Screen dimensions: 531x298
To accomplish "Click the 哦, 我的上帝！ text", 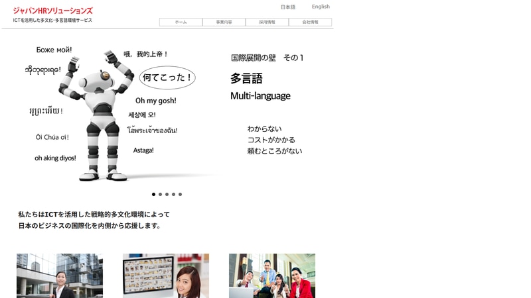I will tap(145, 54).
